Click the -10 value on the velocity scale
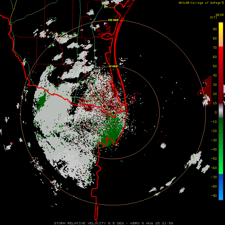This screenshot has height=225, width=225. [x=214, y=122]
